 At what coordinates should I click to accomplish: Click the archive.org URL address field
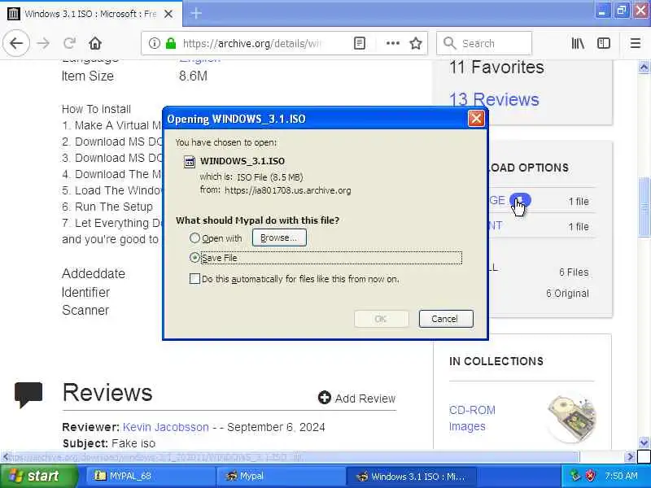point(253,43)
